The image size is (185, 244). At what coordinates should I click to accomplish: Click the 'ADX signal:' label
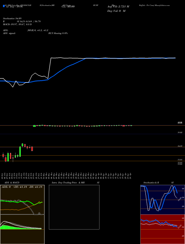(9, 33)
